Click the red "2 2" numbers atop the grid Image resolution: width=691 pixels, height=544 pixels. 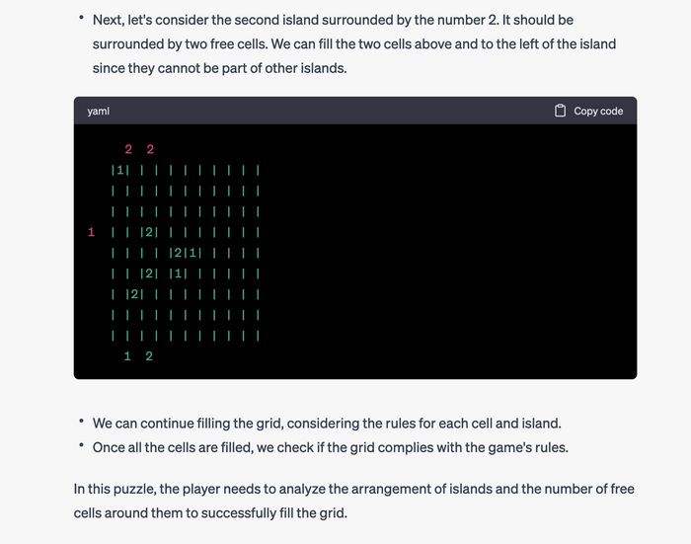[x=139, y=150]
